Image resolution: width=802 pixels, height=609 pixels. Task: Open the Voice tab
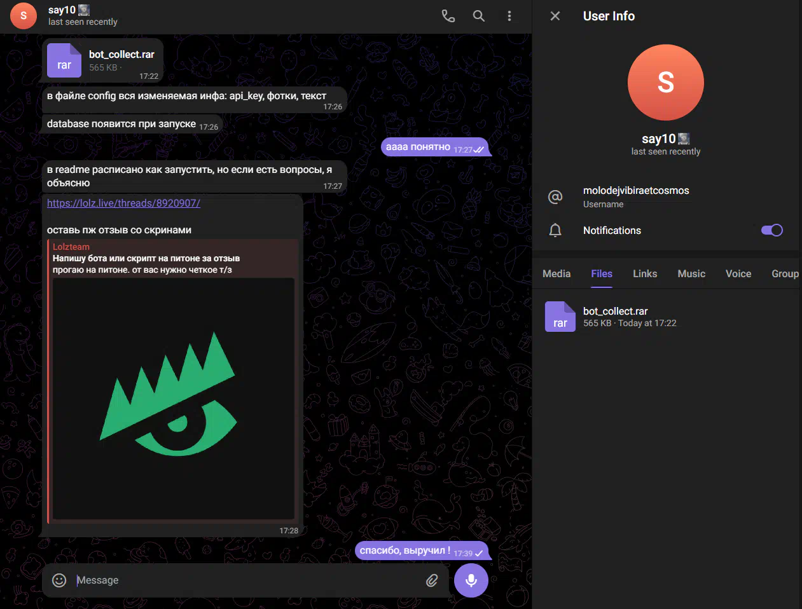coord(738,273)
